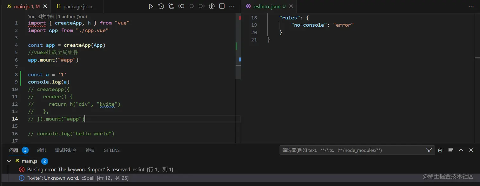
Task: Click the package.json braces file icon
Action: (x=58, y=6)
